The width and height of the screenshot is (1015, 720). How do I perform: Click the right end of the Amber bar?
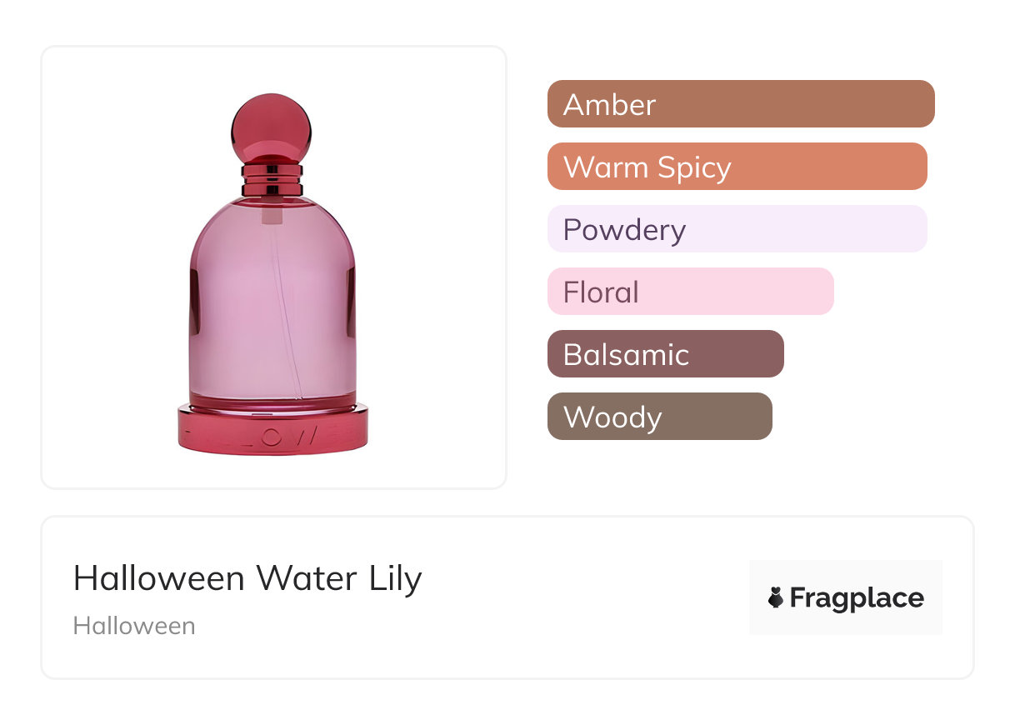920,104
